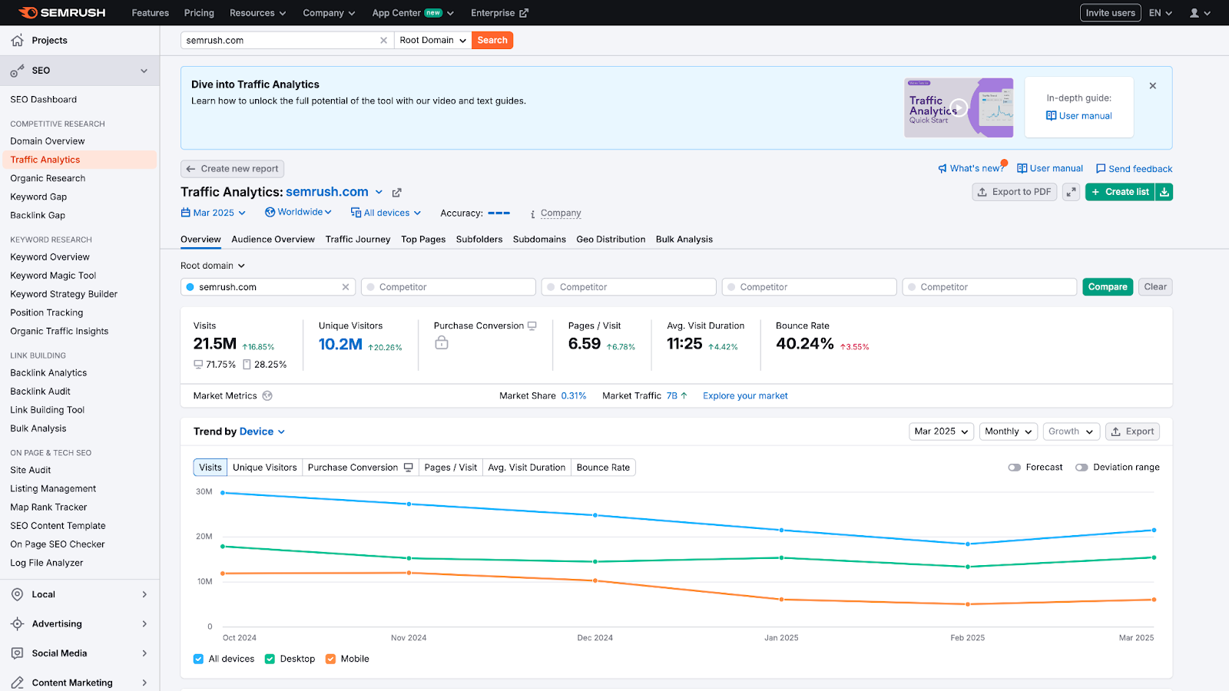Select the SEO wand icon in sidebar
This screenshot has height=691, width=1229.
(17, 70)
